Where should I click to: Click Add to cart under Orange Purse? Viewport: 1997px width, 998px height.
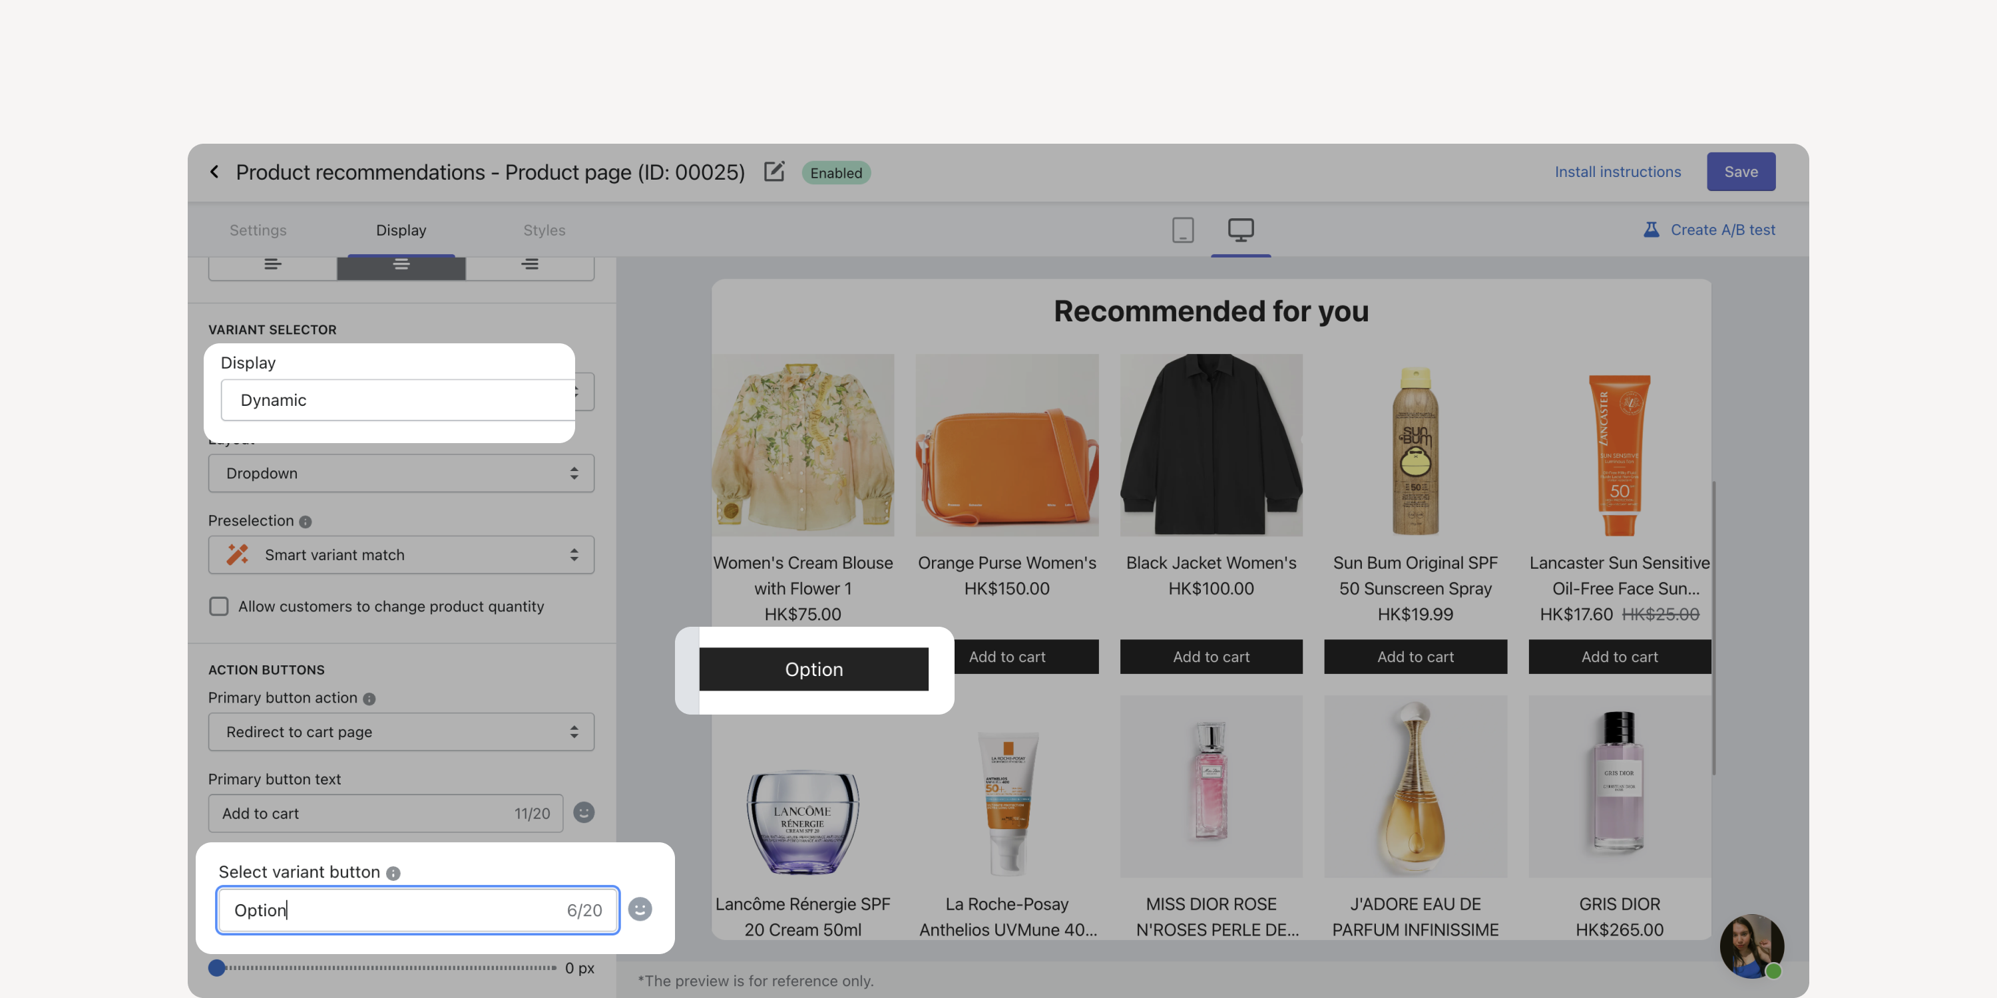point(1026,656)
